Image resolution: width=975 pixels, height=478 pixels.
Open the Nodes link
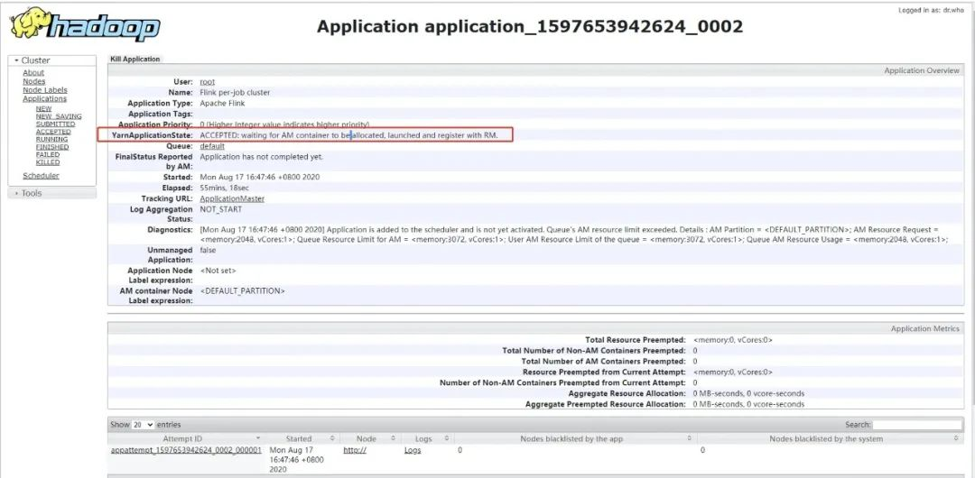[x=34, y=81]
